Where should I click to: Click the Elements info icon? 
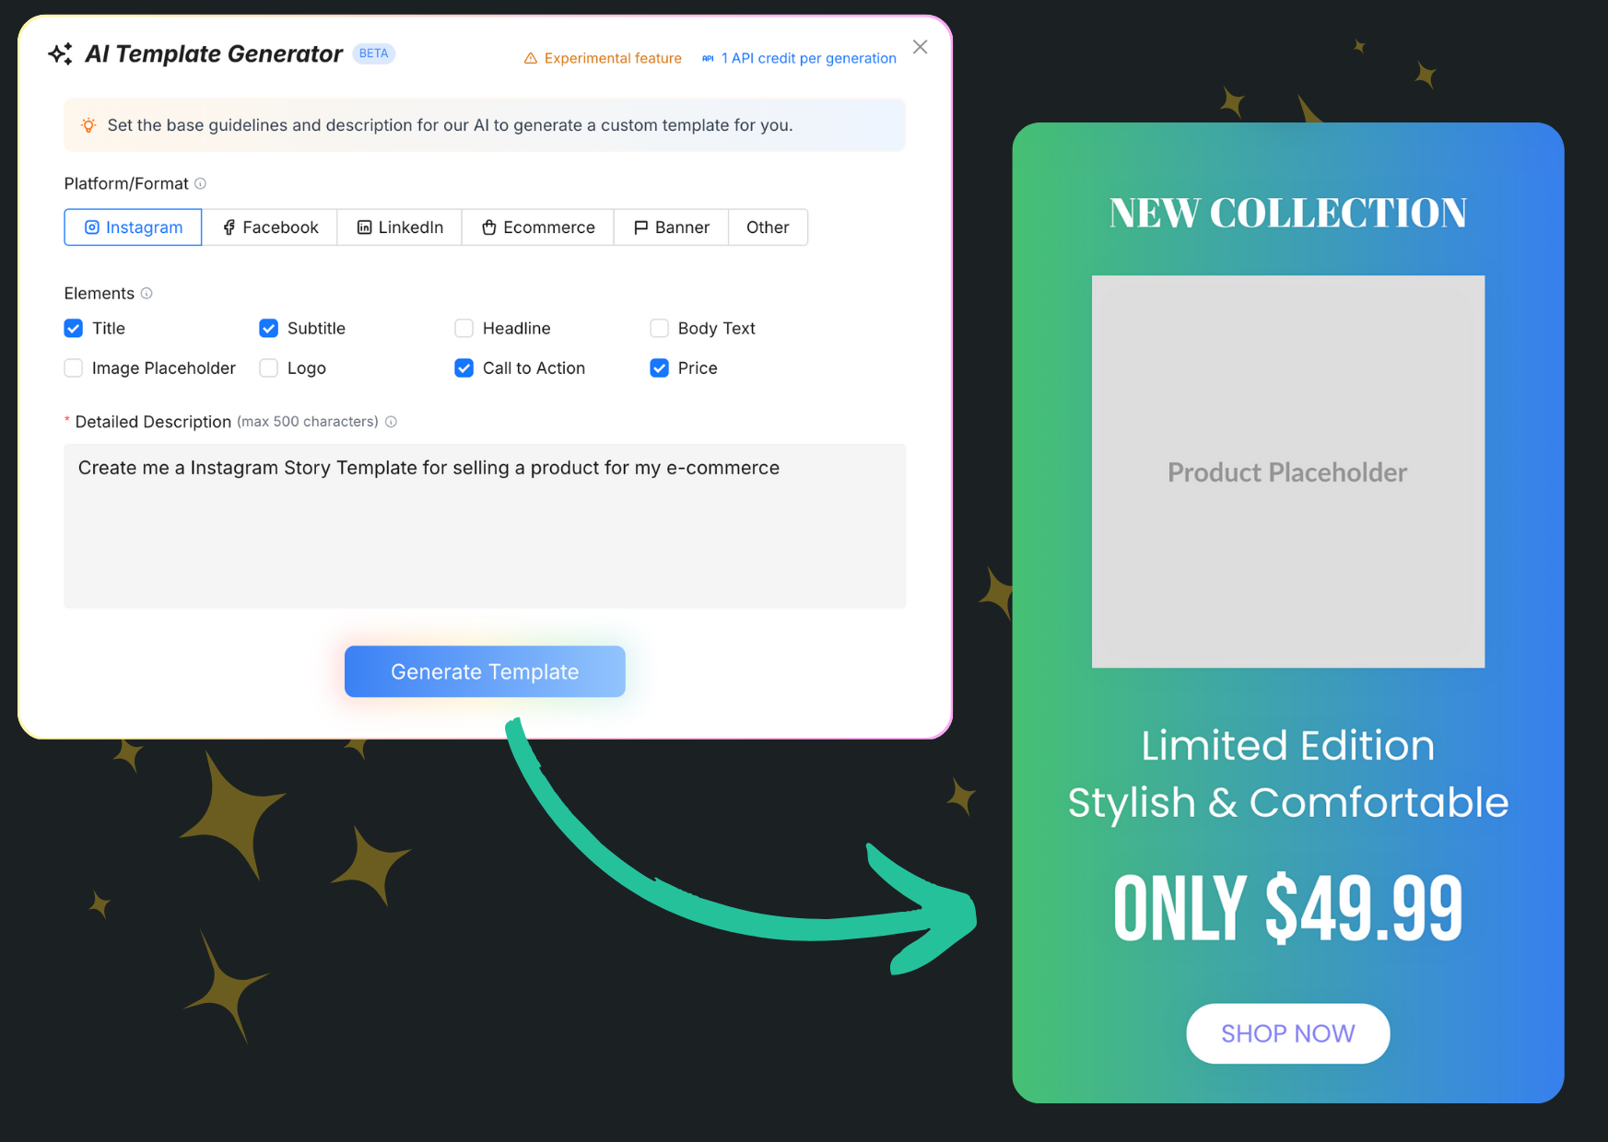[x=147, y=293]
